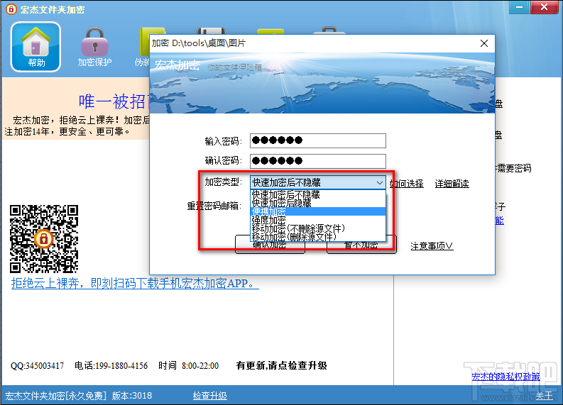Open the 拒绝云上裸奔 APP download link
The image size is (563, 405).
(x=135, y=284)
